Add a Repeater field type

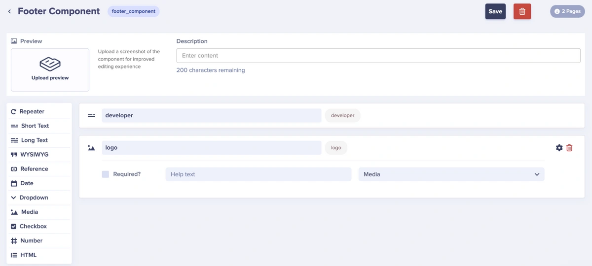(32, 112)
